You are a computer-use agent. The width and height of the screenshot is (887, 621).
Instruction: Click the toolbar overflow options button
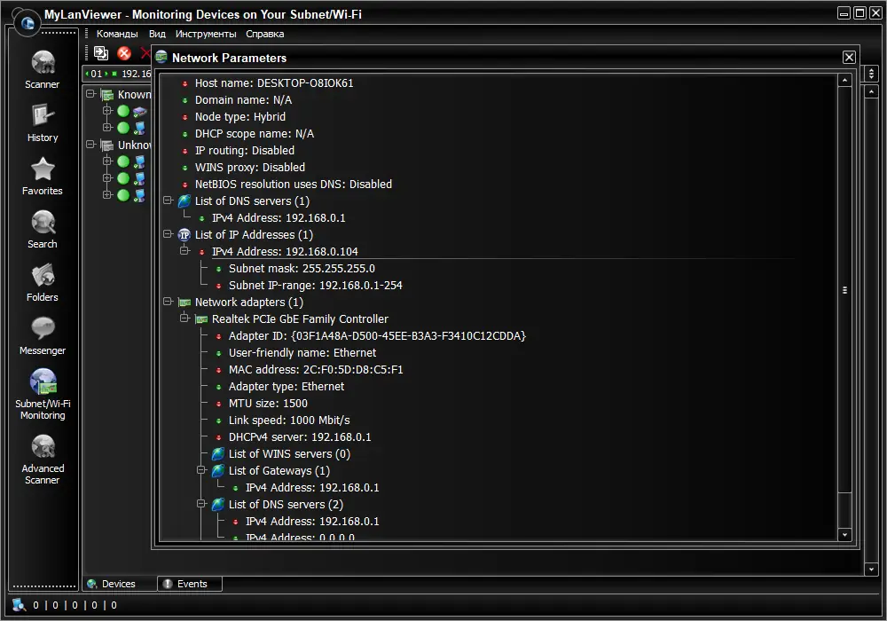(x=871, y=74)
